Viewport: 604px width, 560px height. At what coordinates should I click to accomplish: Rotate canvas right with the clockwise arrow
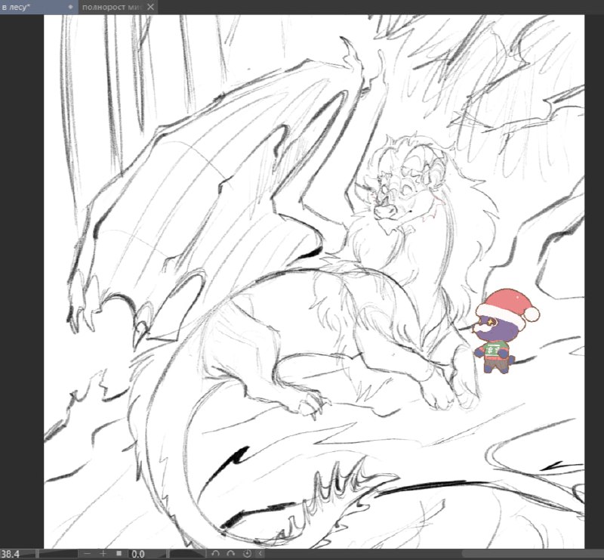click(231, 554)
